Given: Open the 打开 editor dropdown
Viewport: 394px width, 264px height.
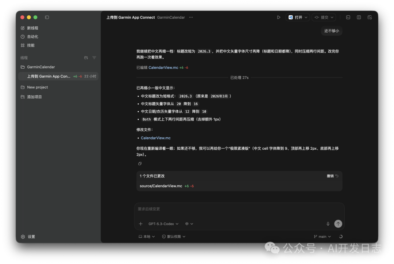Looking at the screenshot, I should click(297, 17).
